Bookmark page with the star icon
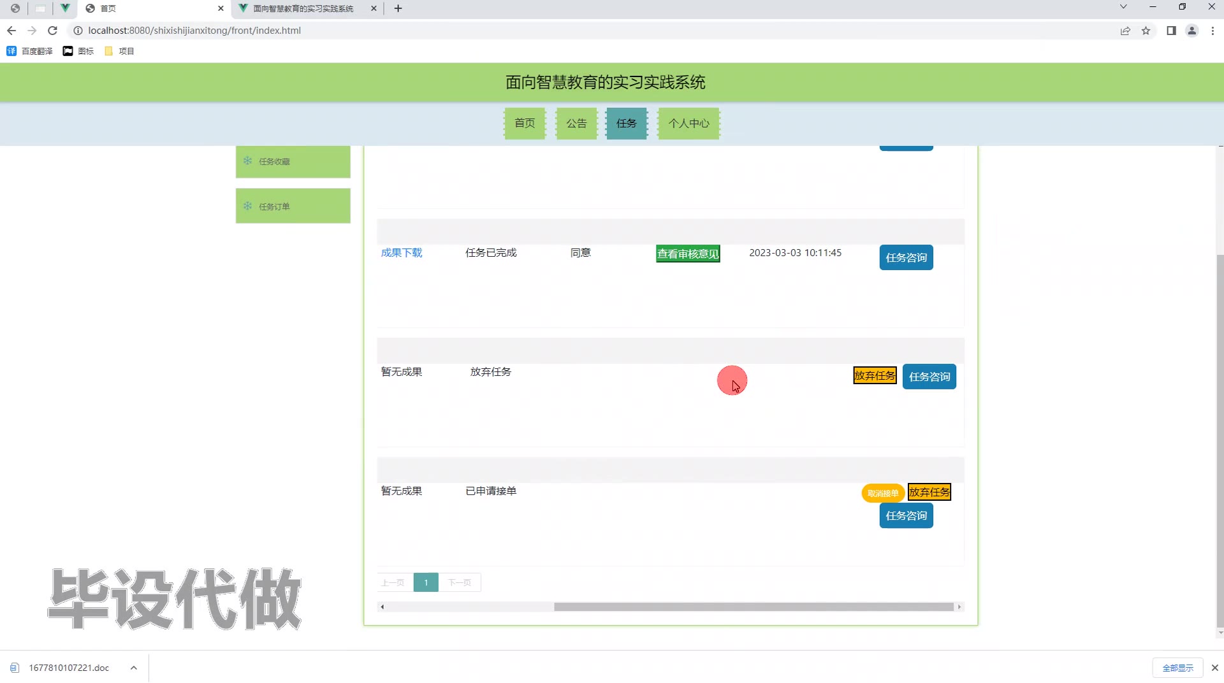The height and width of the screenshot is (683, 1224). pyautogui.click(x=1146, y=31)
